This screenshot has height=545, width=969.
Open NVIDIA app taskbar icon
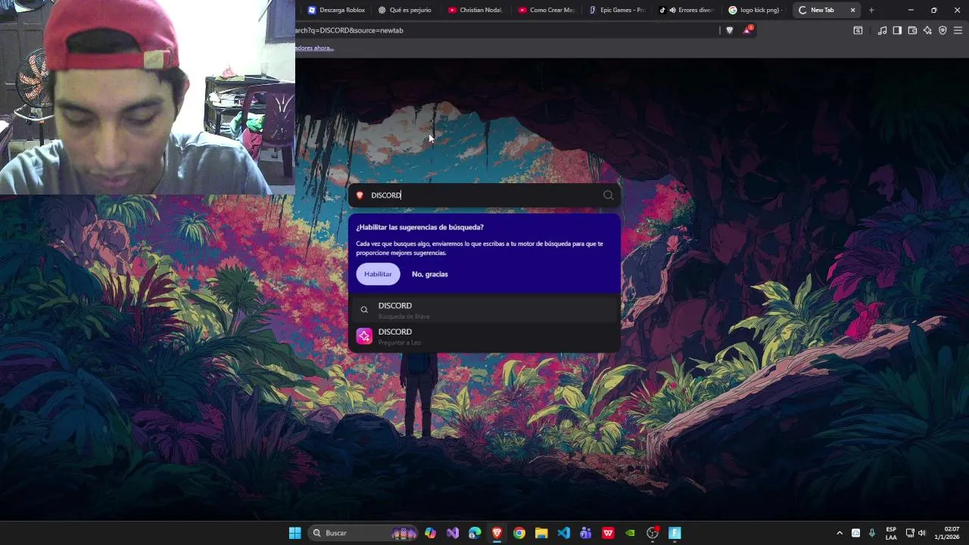pos(630,533)
